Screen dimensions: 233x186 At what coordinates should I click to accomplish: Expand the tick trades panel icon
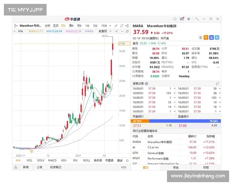tap(217, 84)
